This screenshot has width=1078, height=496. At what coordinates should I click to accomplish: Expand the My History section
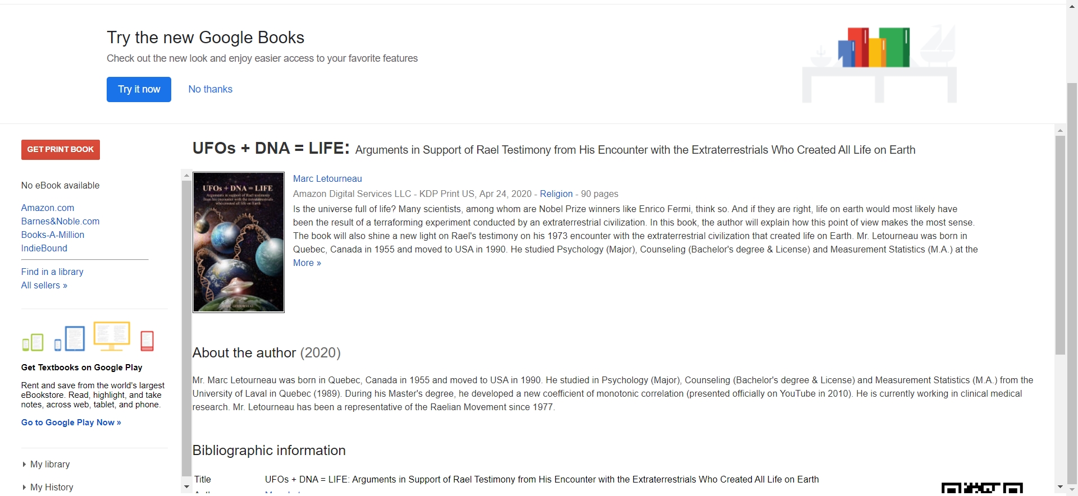tap(51, 488)
